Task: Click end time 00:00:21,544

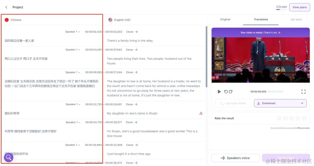Action: click(x=114, y=72)
